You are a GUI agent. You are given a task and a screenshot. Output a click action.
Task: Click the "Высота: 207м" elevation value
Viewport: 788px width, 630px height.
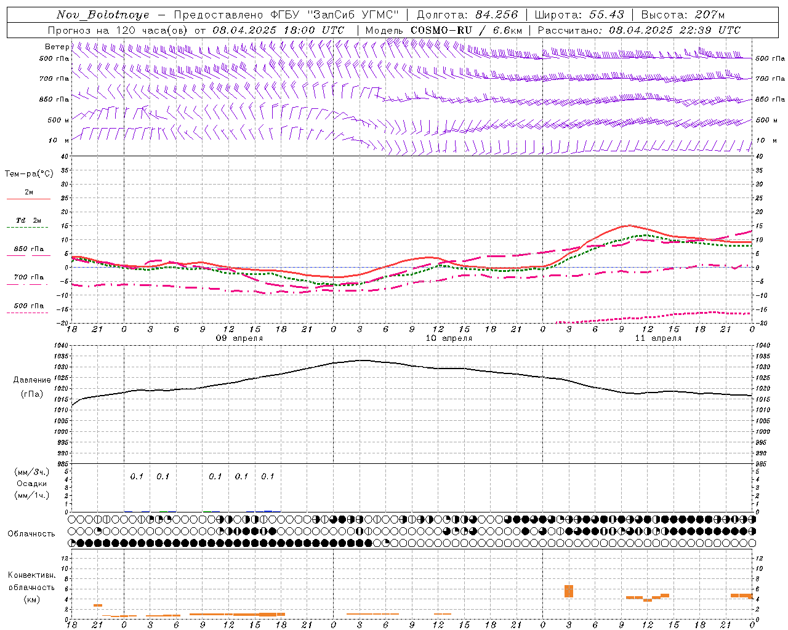pyautogui.click(x=683, y=15)
